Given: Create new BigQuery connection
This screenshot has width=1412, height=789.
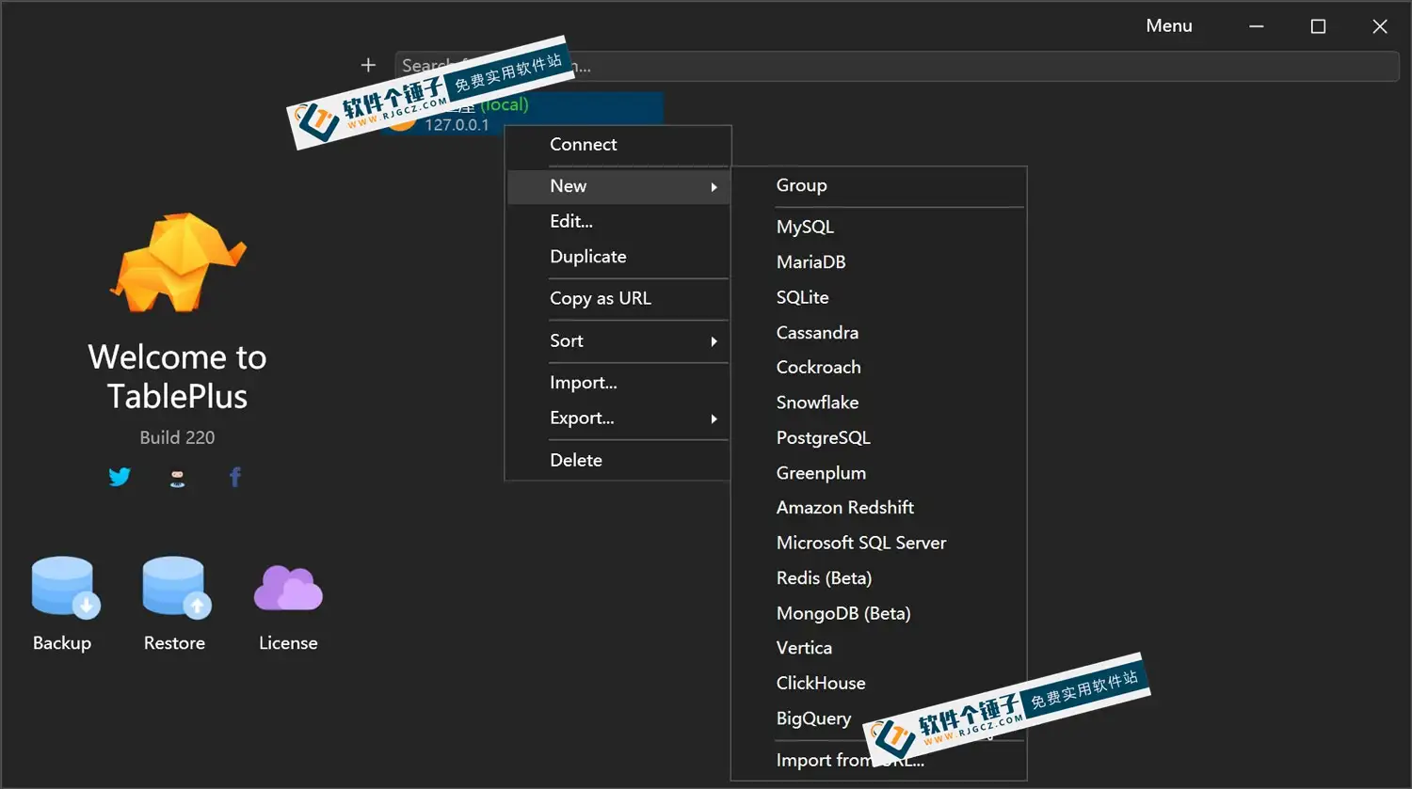Looking at the screenshot, I should tap(878, 719).
